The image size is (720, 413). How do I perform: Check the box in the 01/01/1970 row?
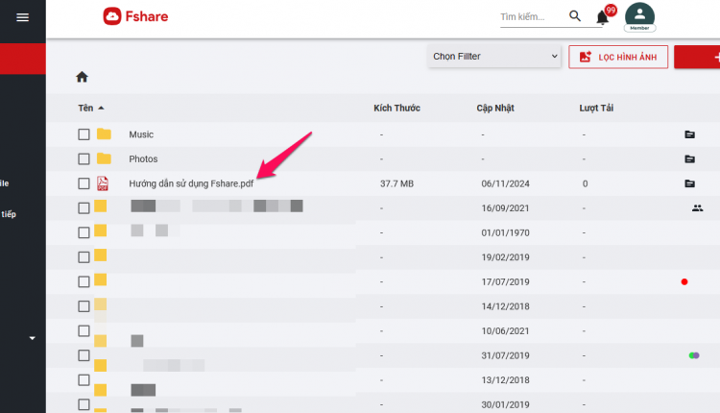point(84,232)
